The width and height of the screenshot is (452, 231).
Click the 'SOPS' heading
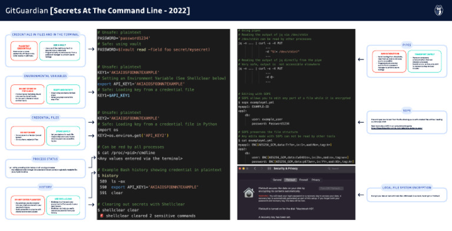(407, 111)
